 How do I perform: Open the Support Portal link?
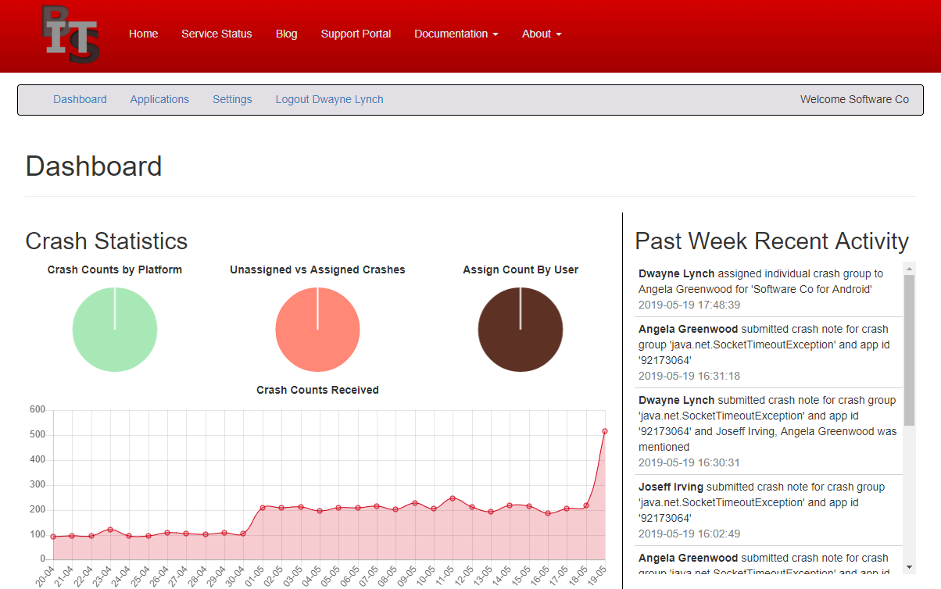pos(356,34)
